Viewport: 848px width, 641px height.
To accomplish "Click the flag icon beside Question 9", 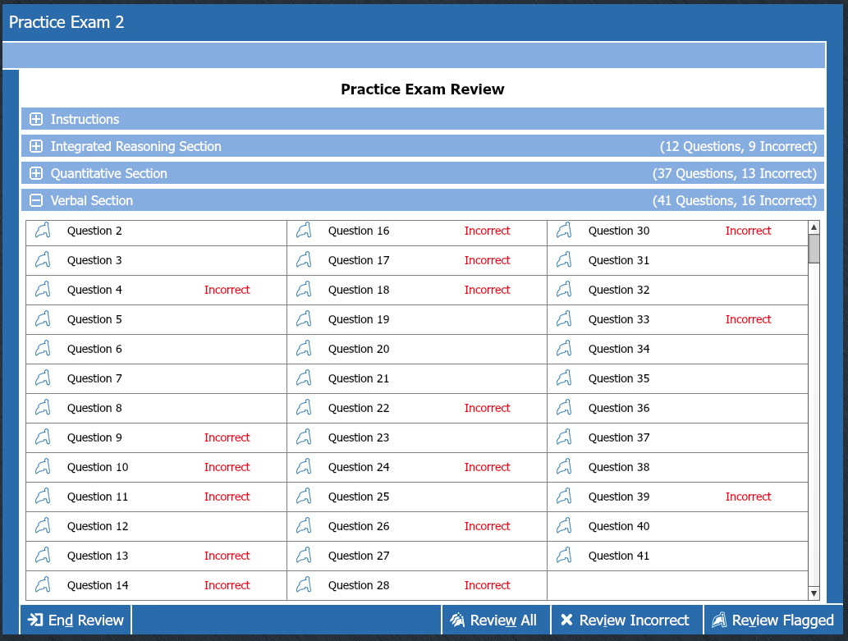I will (43, 437).
